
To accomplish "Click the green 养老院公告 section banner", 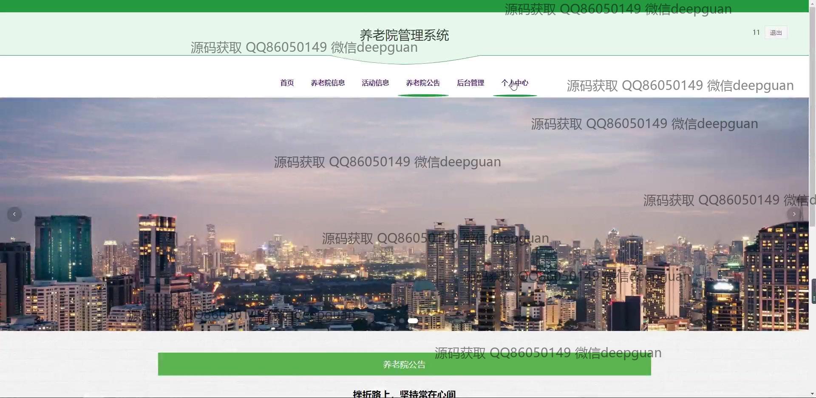I will (404, 364).
